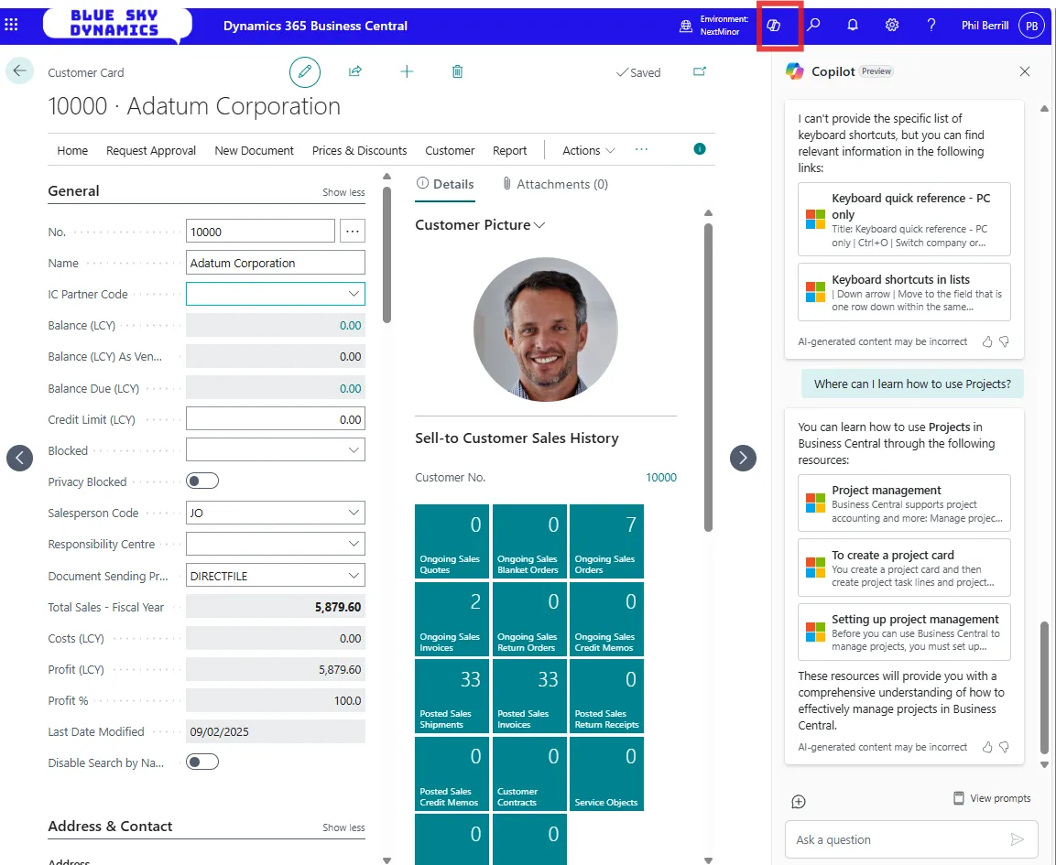
Task: Click the environment globe icon
Action: [686, 26]
